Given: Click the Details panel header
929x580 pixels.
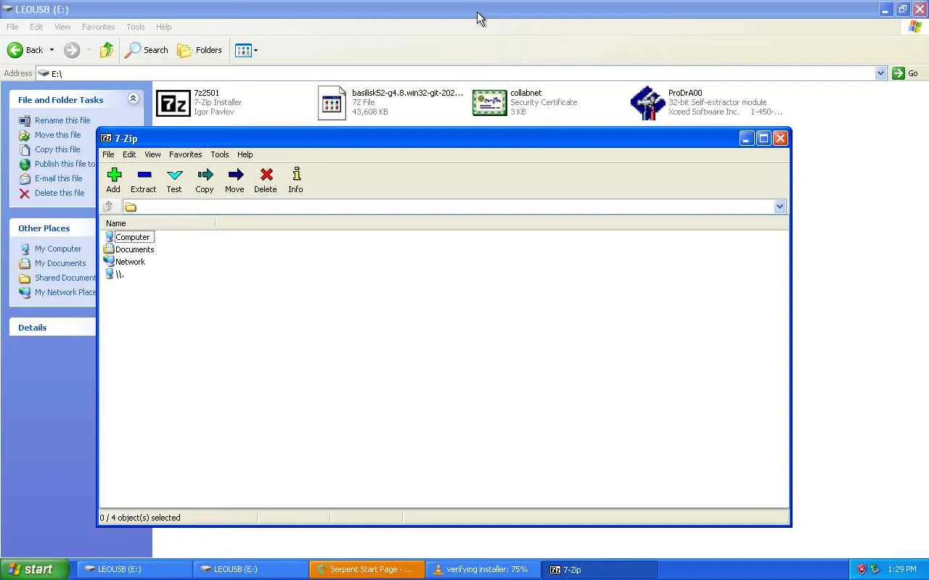Looking at the screenshot, I should click(x=53, y=328).
